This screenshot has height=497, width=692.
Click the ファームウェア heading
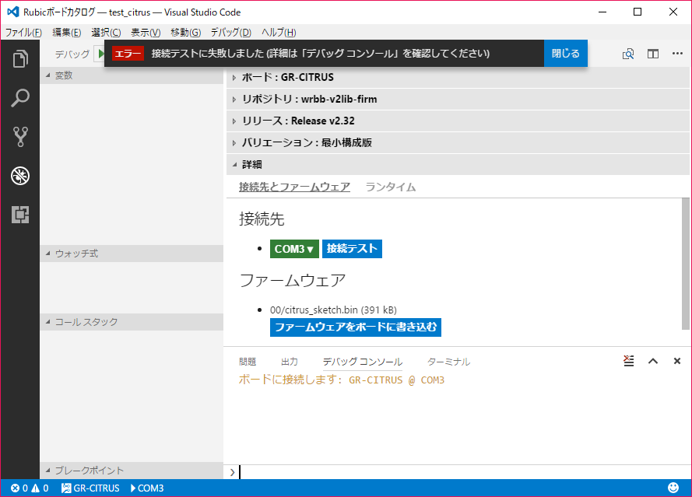click(292, 281)
